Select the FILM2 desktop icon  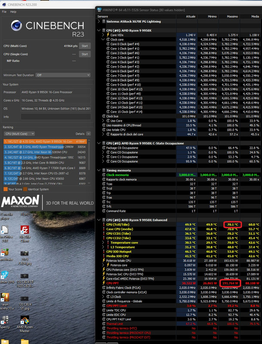coord(24,214)
